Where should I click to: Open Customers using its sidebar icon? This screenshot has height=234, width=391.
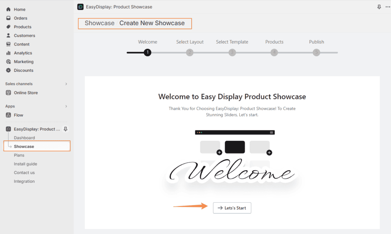[8, 35]
